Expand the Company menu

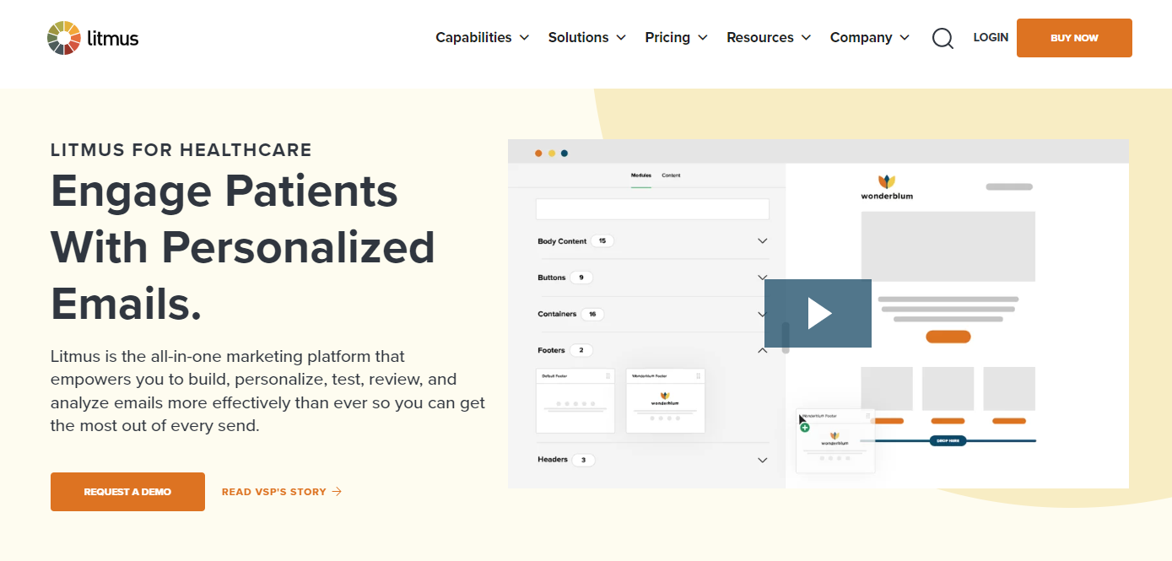(869, 38)
